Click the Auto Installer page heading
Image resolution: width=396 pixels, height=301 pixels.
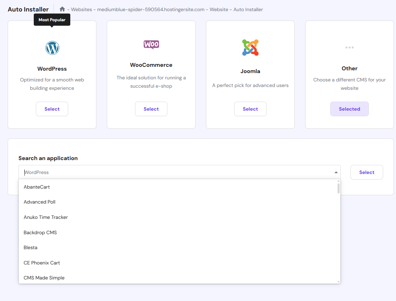coord(28,9)
